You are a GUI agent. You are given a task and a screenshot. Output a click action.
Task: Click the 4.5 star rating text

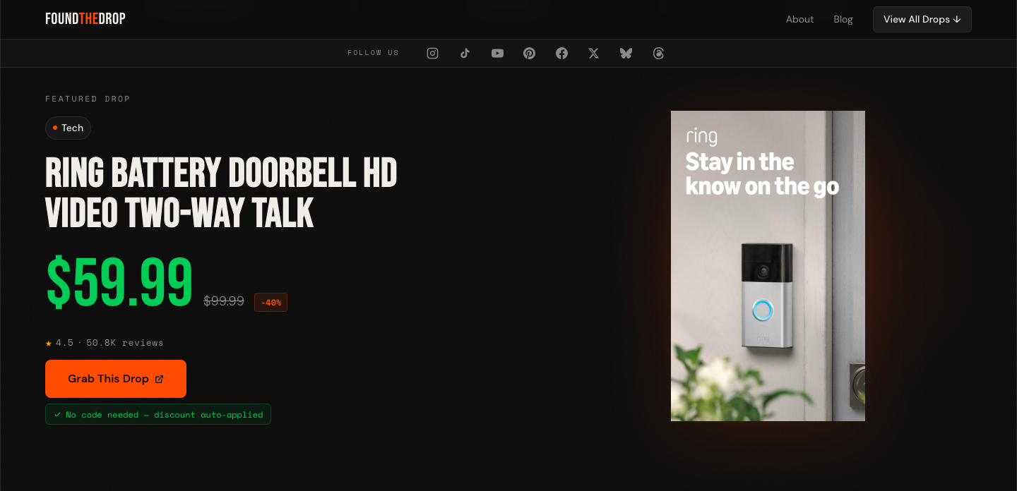(x=105, y=343)
